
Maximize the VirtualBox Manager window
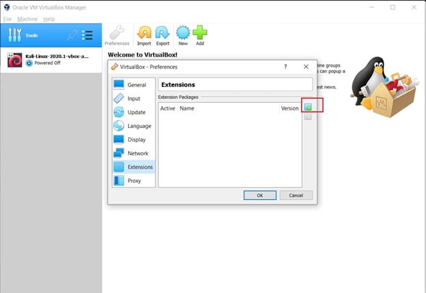[x=393, y=7]
